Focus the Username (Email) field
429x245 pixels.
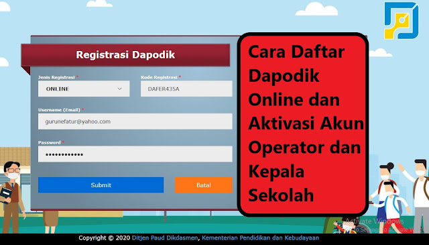(135, 121)
